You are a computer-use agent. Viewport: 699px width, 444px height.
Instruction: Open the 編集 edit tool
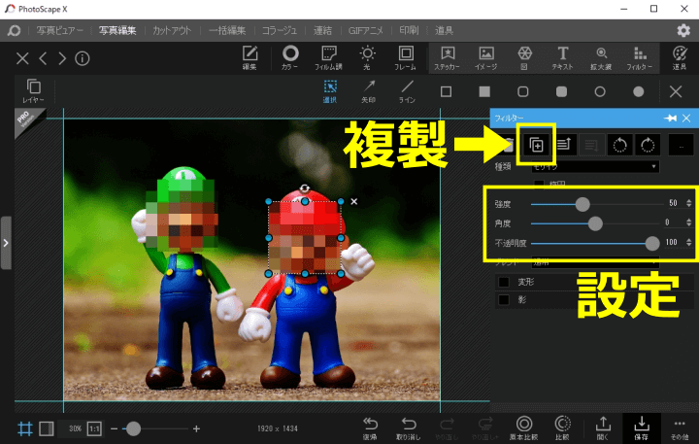pos(250,58)
